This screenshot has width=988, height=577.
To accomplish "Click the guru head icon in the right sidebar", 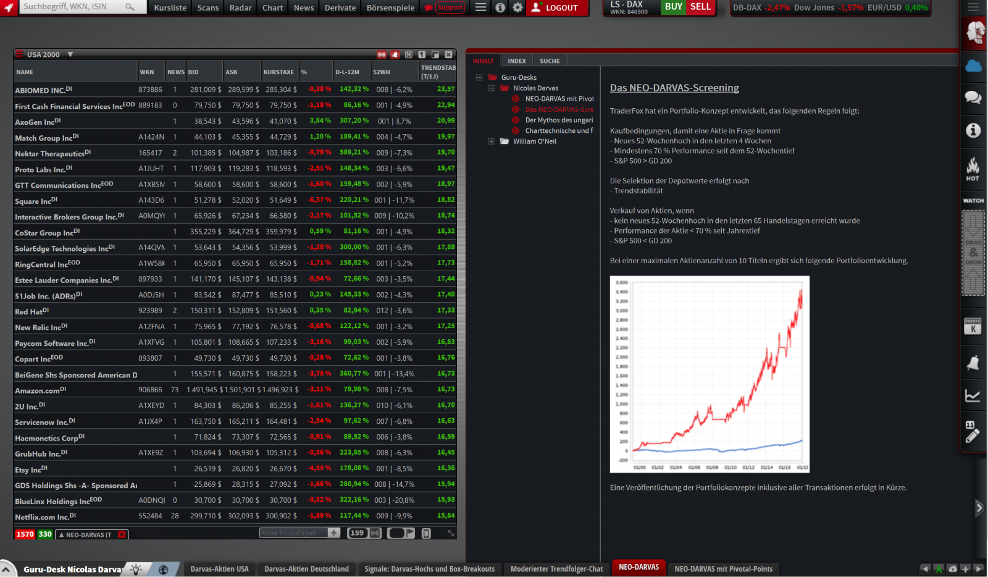I will click(x=976, y=32).
